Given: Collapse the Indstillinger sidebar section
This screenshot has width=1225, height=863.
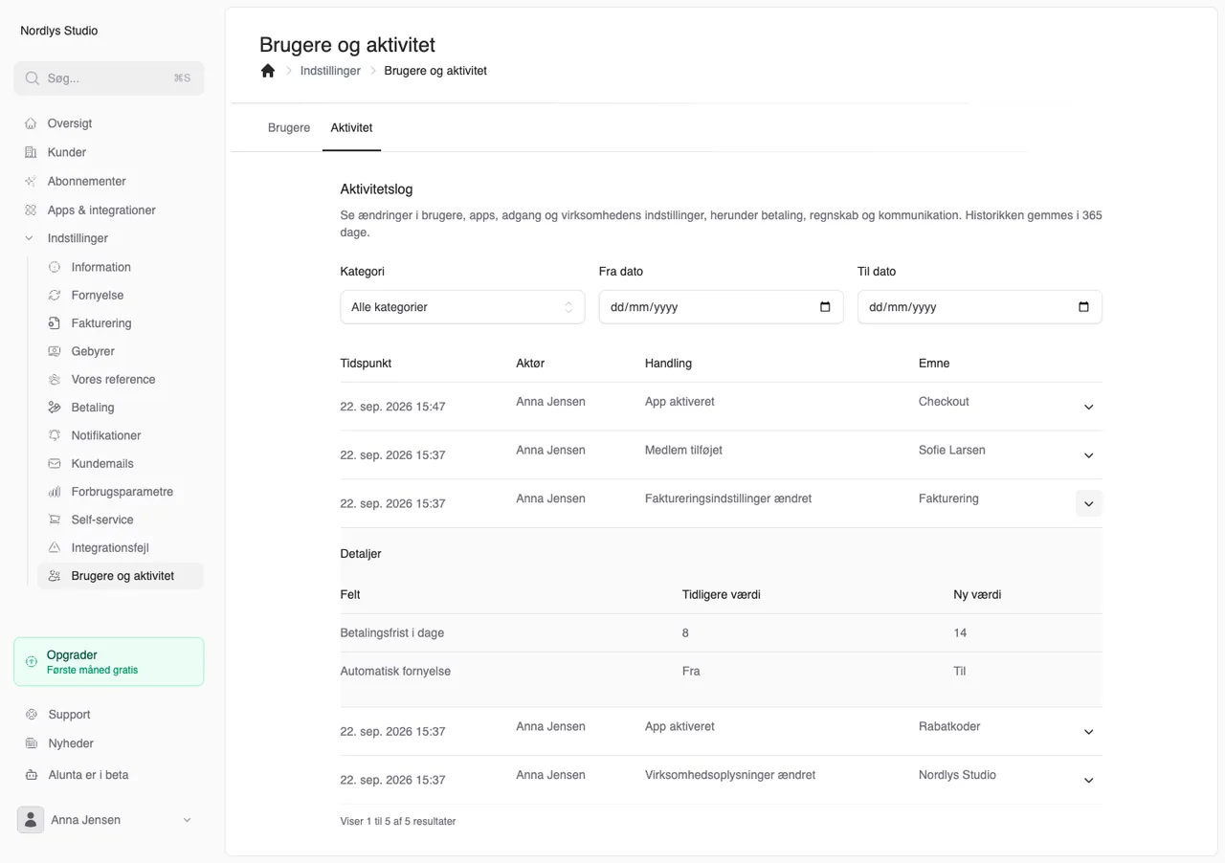Looking at the screenshot, I should (x=30, y=238).
